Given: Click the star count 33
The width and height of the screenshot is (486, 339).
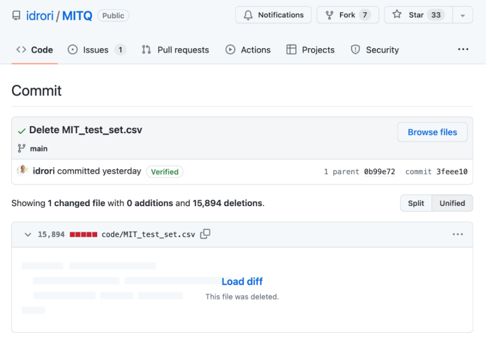Looking at the screenshot, I should [x=436, y=15].
